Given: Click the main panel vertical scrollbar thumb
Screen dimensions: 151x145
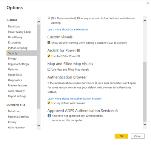Looking at the screenshot, I should (x=145, y=92).
